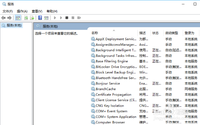Viewport: 200px width, 125px height.
Task: Select Block Level Backup Engi... service name
Action: 116,72
